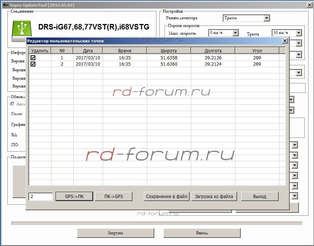Click the main window Загрузка button

(x=115, y=233)
